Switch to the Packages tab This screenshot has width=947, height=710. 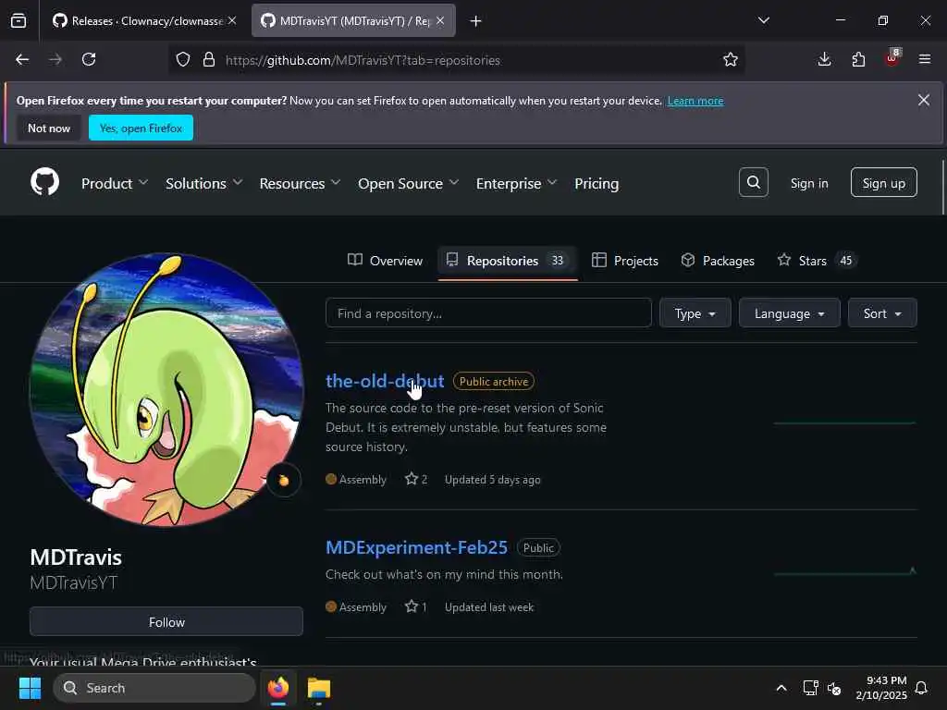[x=718, y=260]
